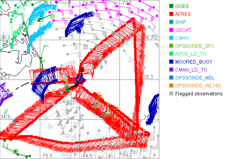Click the magenta QSCAT color swatch
The image size is (239, 159).
[171, 30]
